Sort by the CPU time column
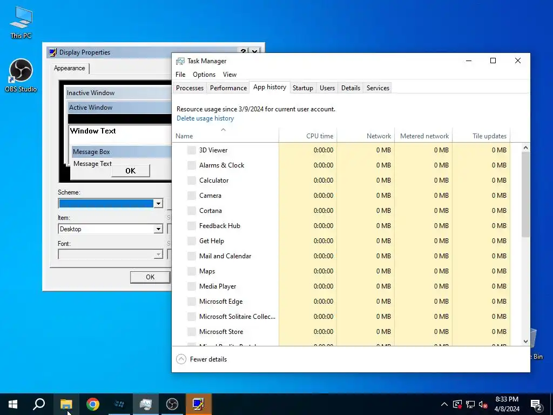This screenshot has width=553, height=415. click(308, 136)
